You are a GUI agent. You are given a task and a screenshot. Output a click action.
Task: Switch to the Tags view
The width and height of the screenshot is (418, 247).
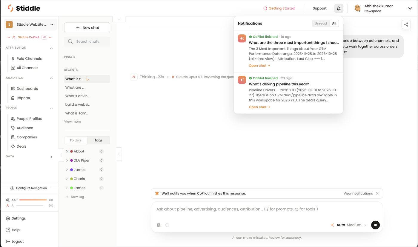(99, 140)
